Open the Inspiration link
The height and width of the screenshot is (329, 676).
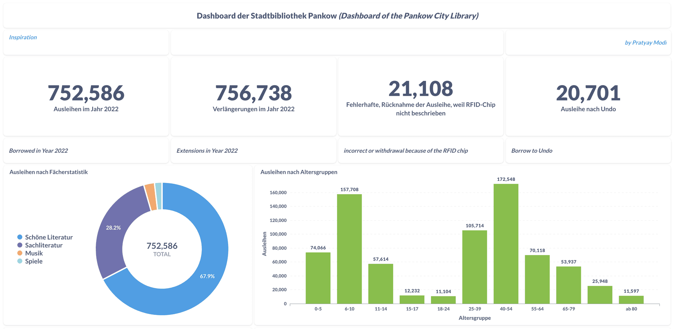[23, 37]
